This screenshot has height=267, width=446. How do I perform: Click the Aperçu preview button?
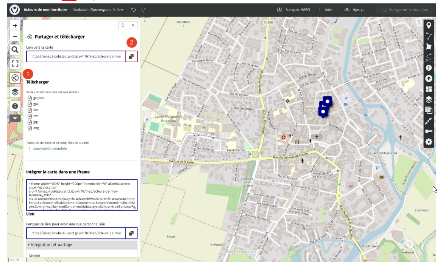[354, 10]
